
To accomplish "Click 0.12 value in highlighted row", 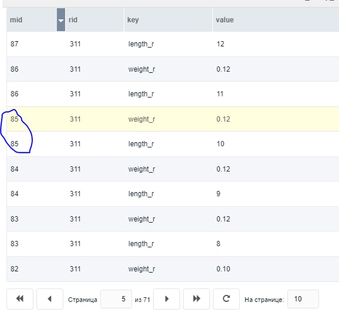I will [223, 119].
